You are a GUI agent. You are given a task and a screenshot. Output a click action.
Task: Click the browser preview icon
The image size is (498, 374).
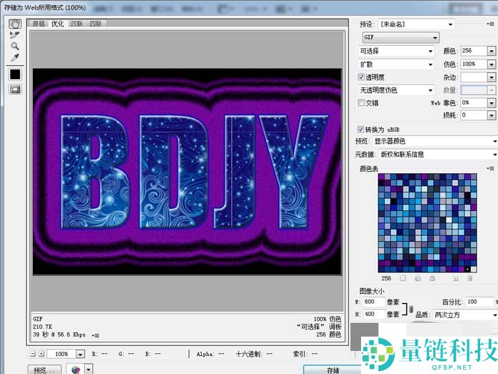(x=77, y=370)
